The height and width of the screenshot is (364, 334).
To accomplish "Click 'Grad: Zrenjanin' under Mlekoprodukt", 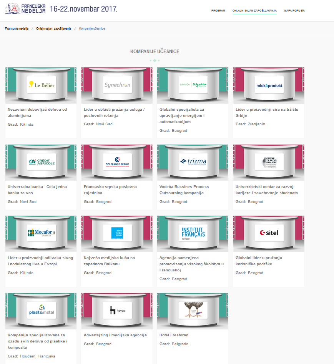I will (x=250, y=124).
